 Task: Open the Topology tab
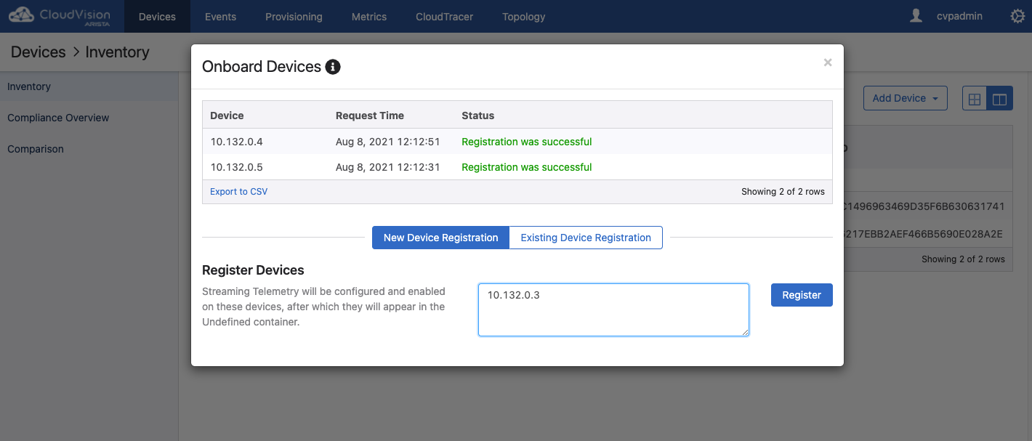tap(523, 16)
